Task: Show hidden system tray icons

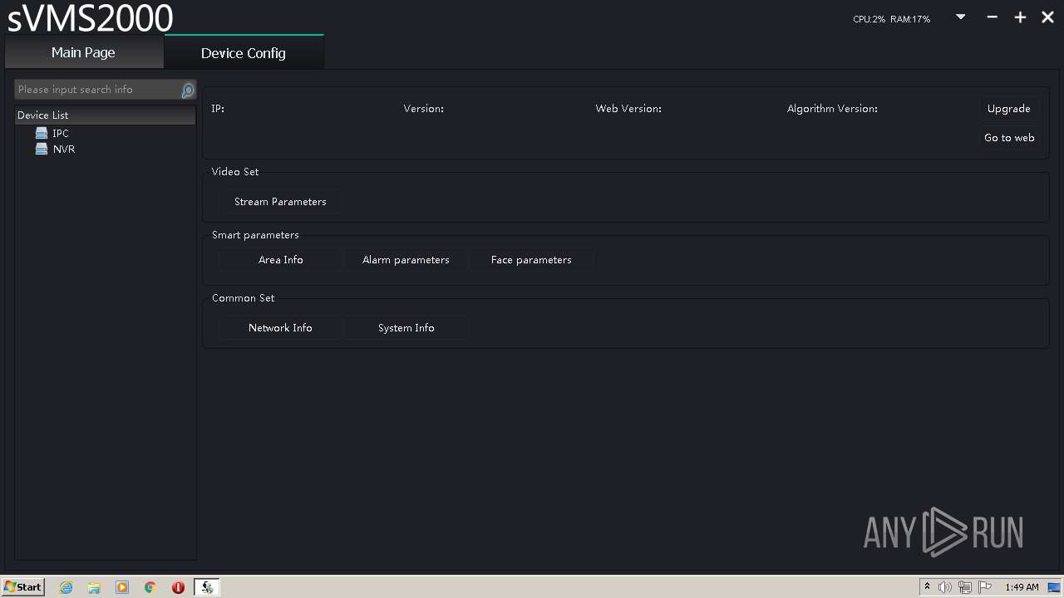Action: pos(927,587)
